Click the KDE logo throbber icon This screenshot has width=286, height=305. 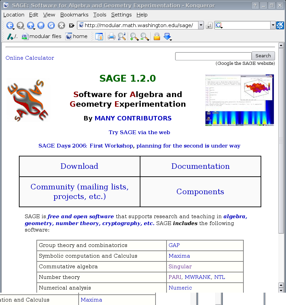(x=280, y=25)
